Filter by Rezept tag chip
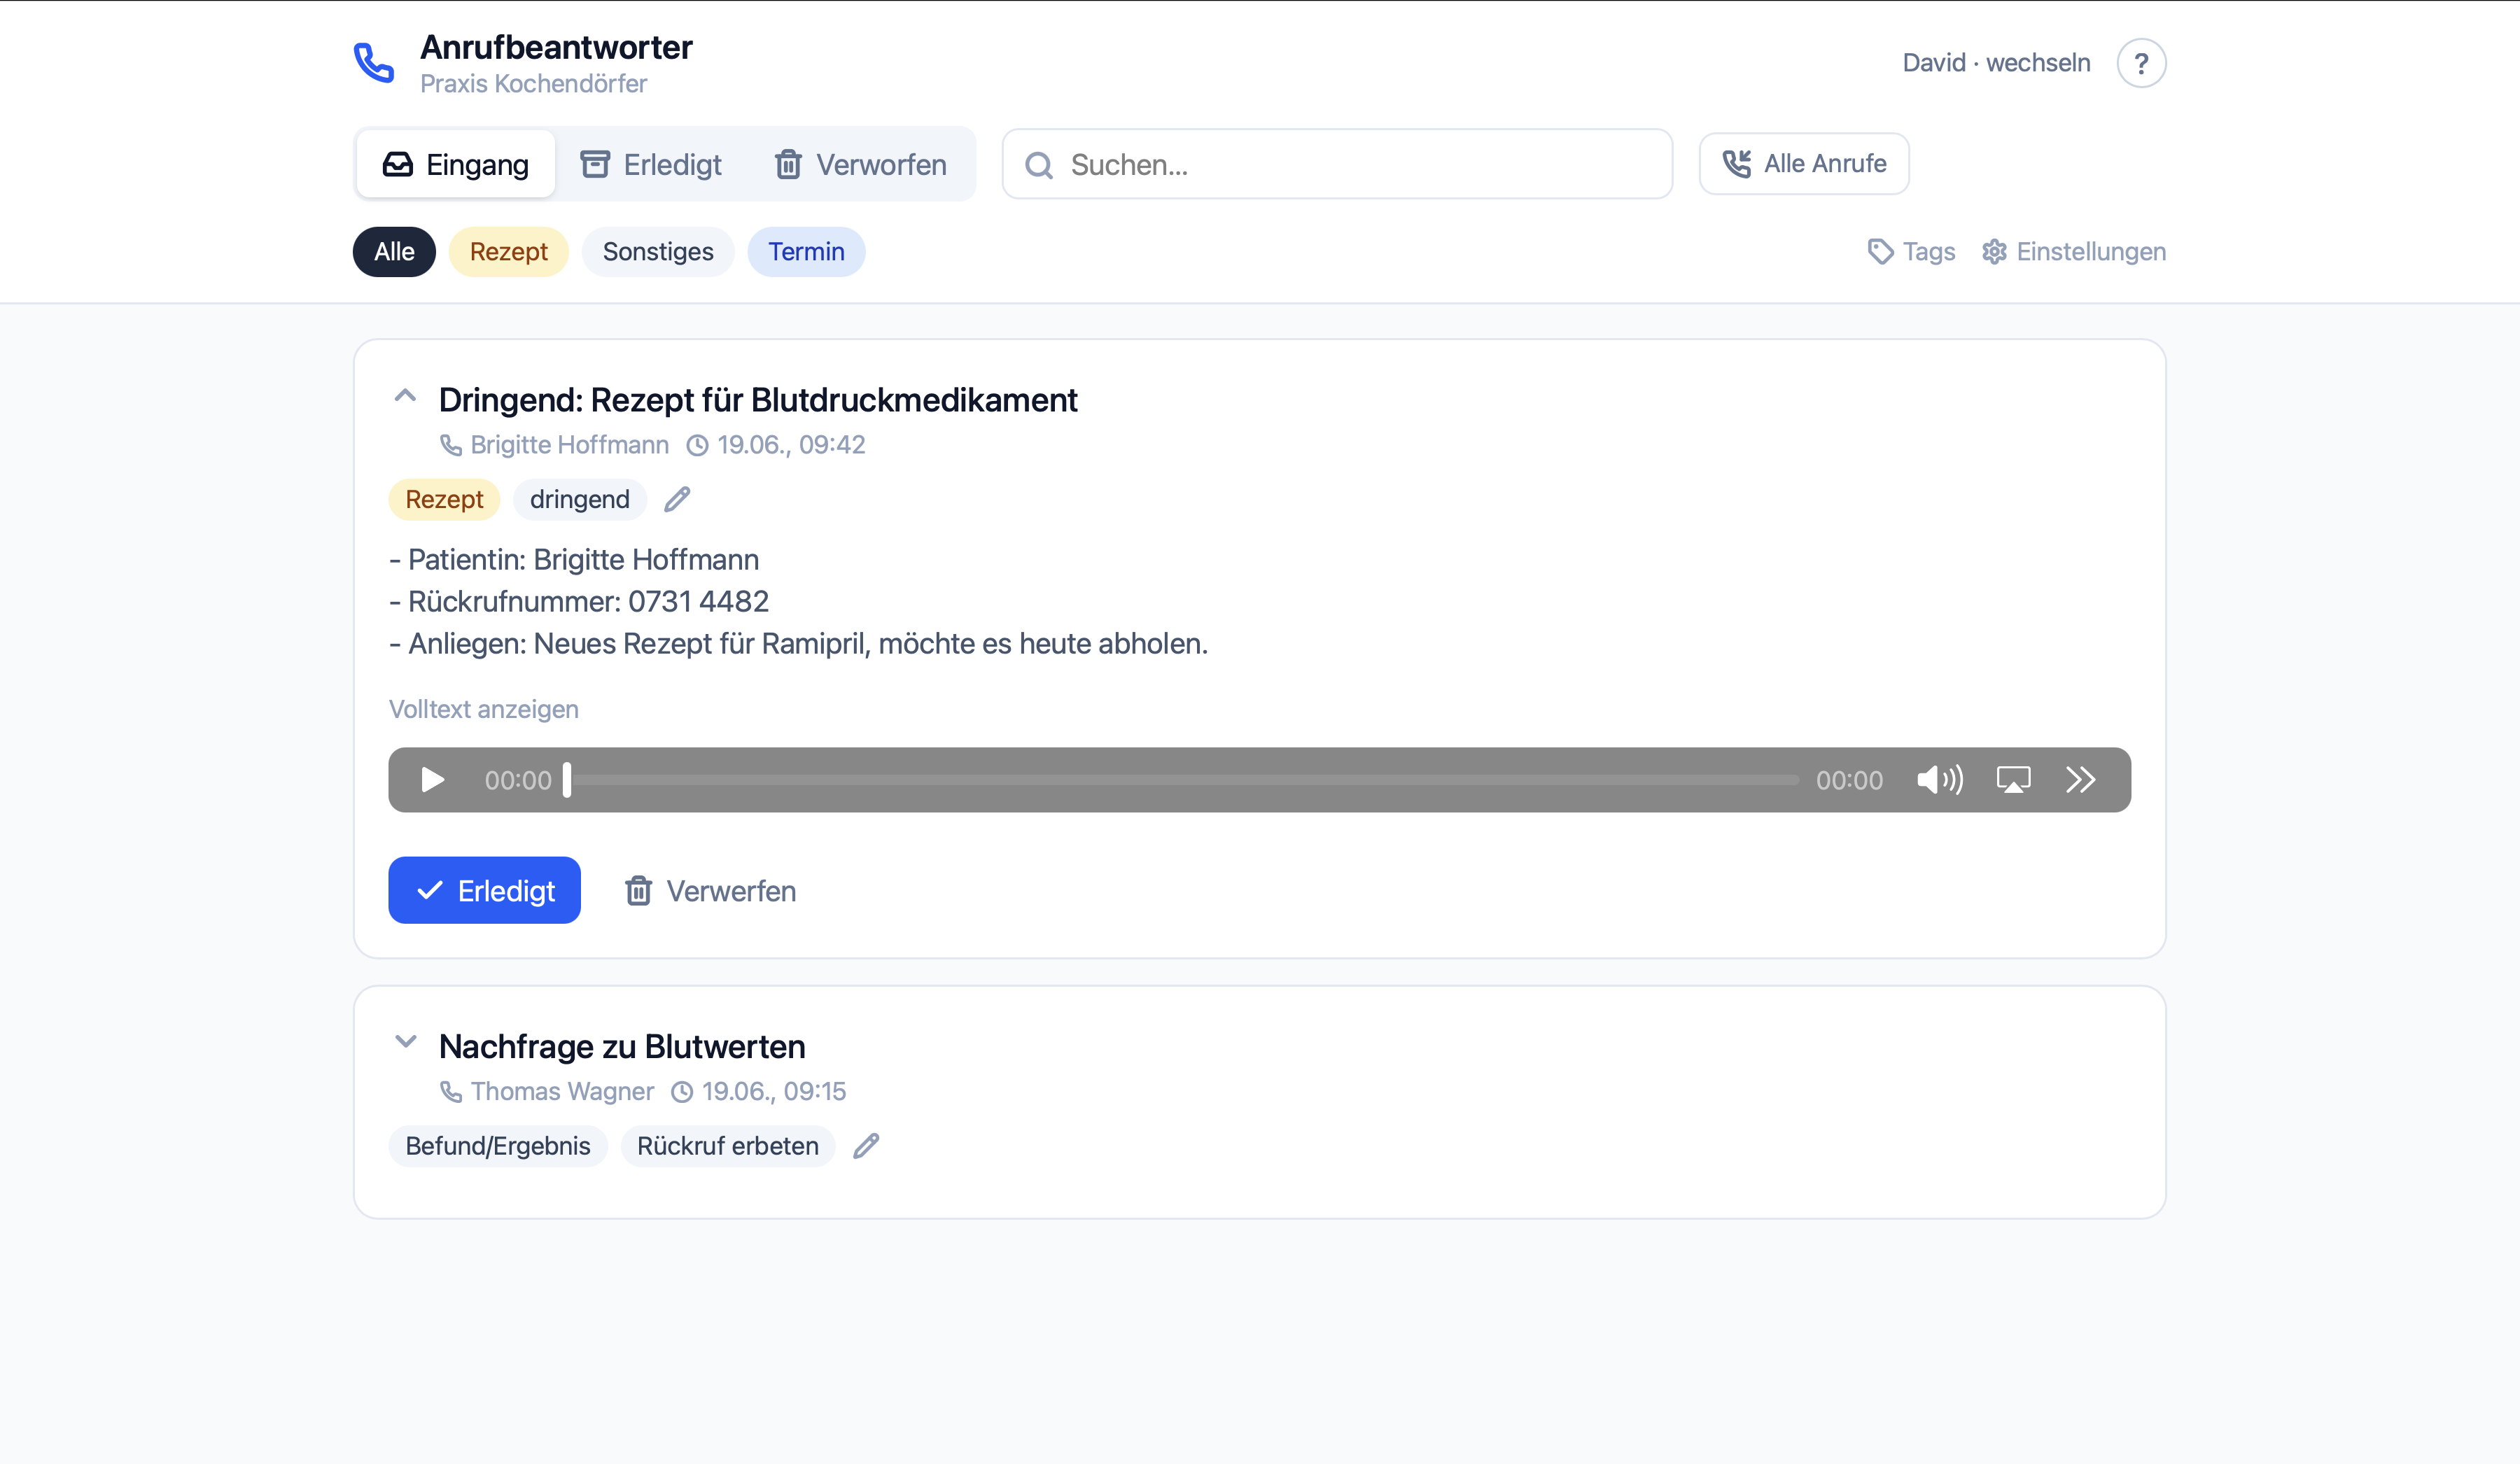Viewport: 2520px width, 1464px height. pyautogui.click(x=509, y=252)
